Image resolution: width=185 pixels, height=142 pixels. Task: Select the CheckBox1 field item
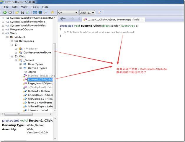[x=40, y=95]
